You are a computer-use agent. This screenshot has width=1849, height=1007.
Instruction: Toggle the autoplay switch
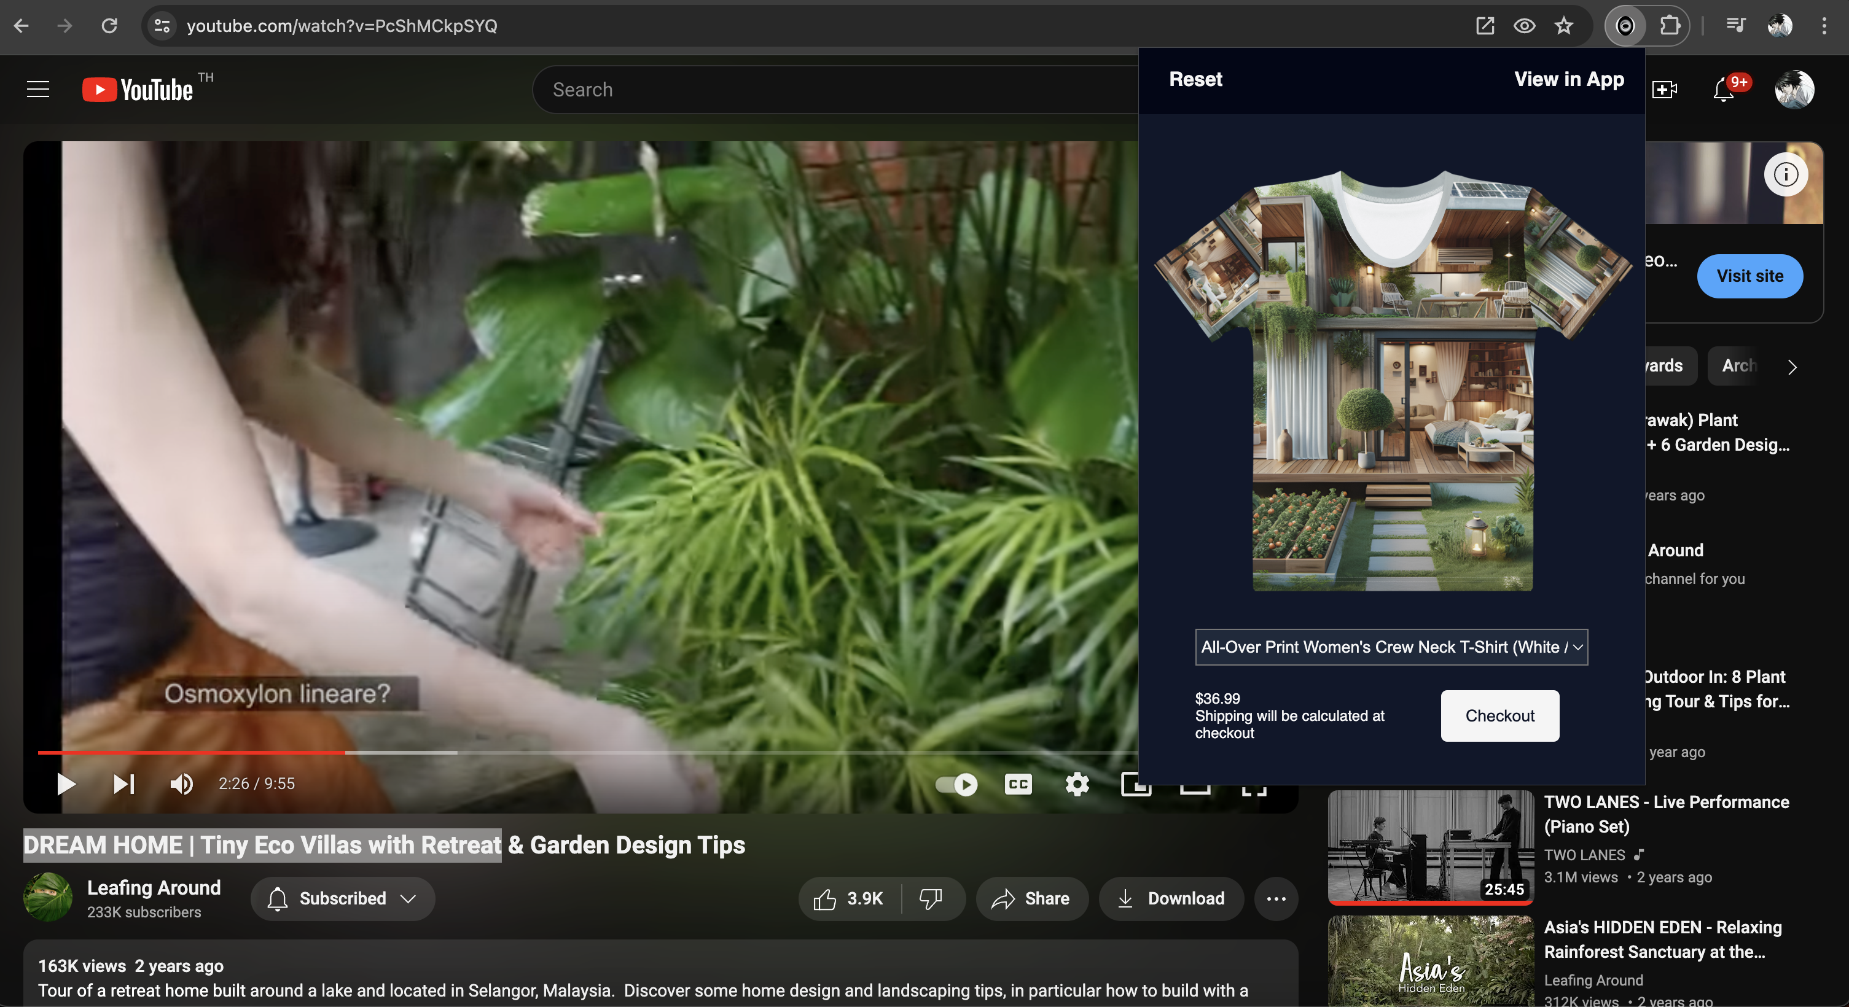tap(956, 784)
